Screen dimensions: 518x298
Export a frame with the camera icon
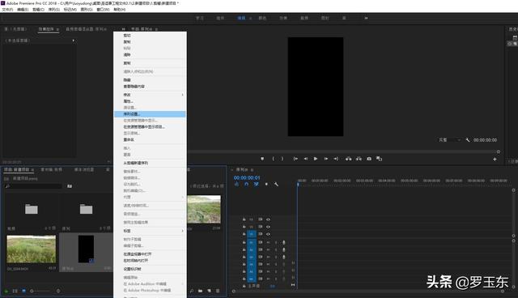pos(369,159)
